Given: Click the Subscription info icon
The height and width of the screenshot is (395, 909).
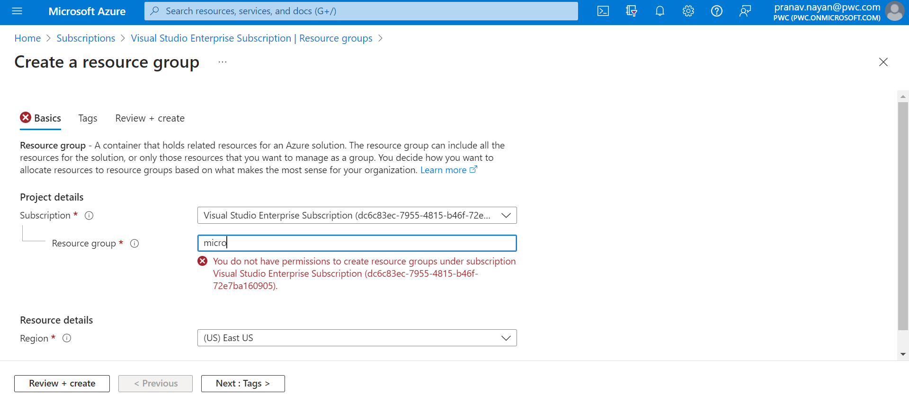Looking at the screenshot, I should tap(89, 216).
